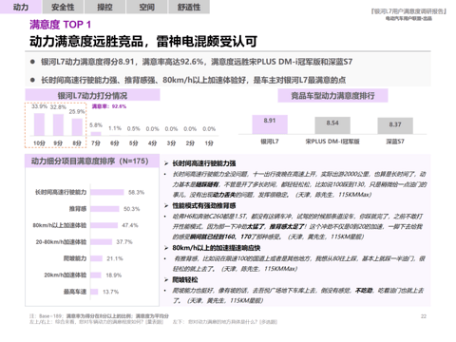Click the 10分 bar in score chart
Image resolution: width=456 pixels, height=342 pixels.
pos(39,124)
